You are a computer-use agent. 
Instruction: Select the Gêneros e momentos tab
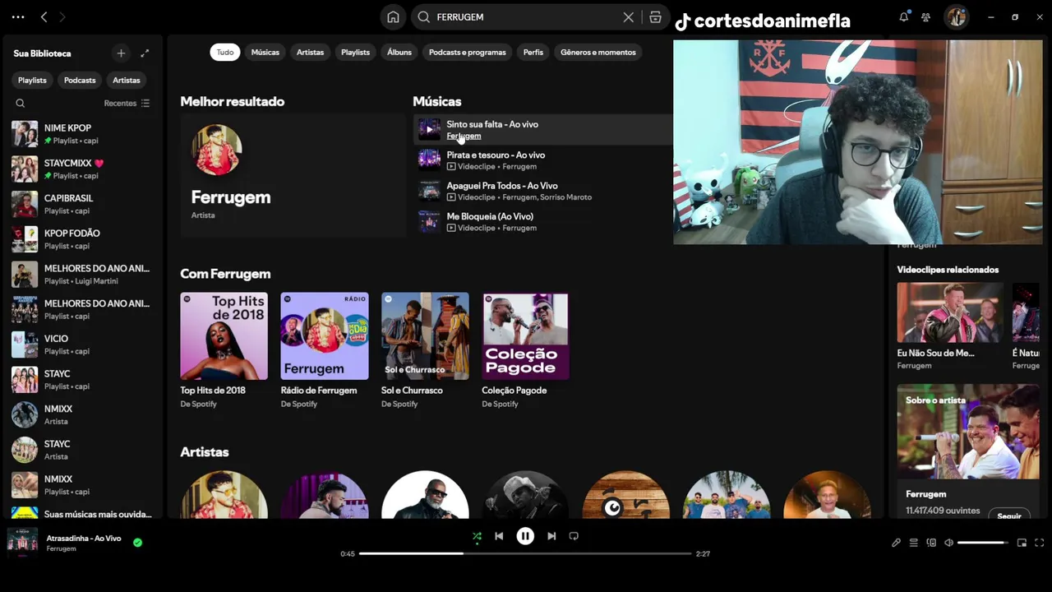[x=598, y=52]
